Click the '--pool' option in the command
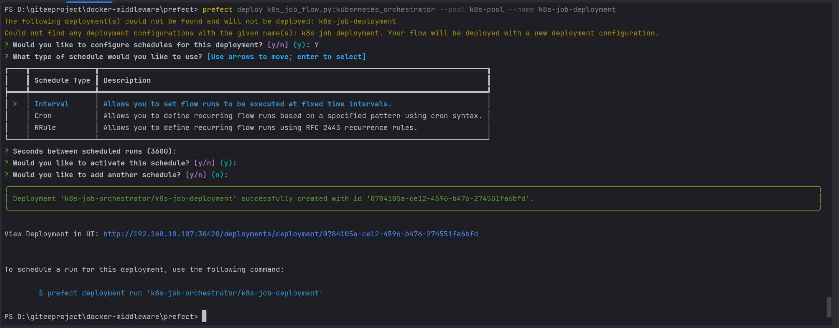 tap(452, 9)
